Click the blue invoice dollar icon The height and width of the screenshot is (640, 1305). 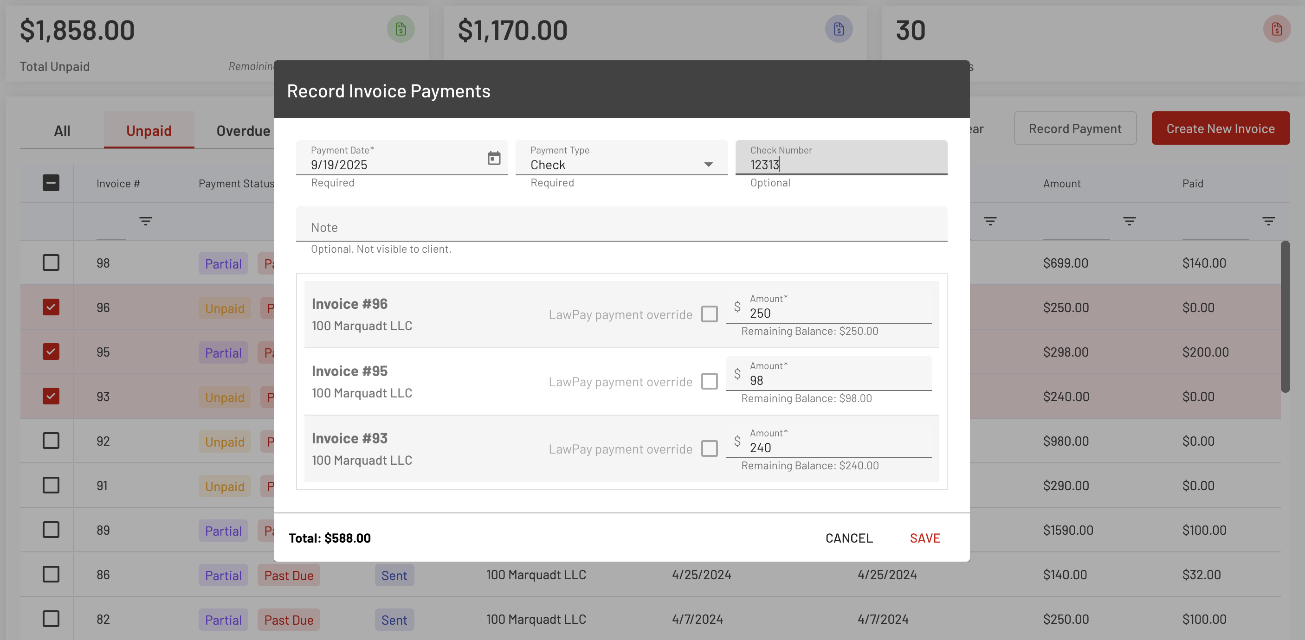(x=839, y=29)
